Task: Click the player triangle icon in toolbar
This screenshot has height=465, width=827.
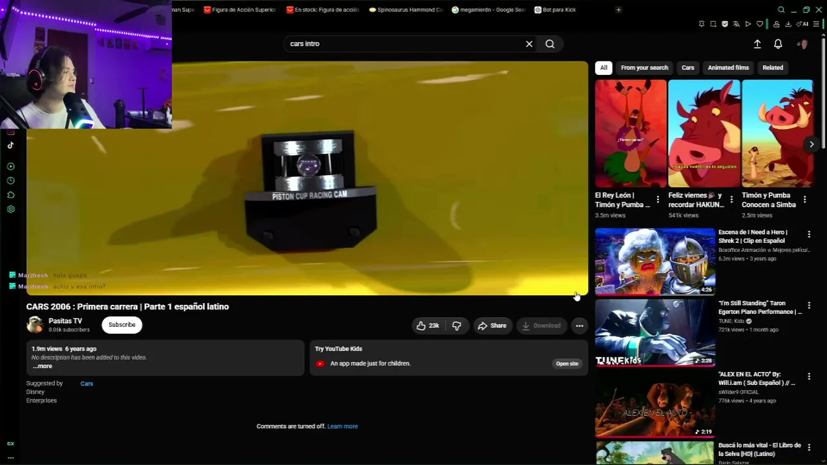Action: (748, 24)
